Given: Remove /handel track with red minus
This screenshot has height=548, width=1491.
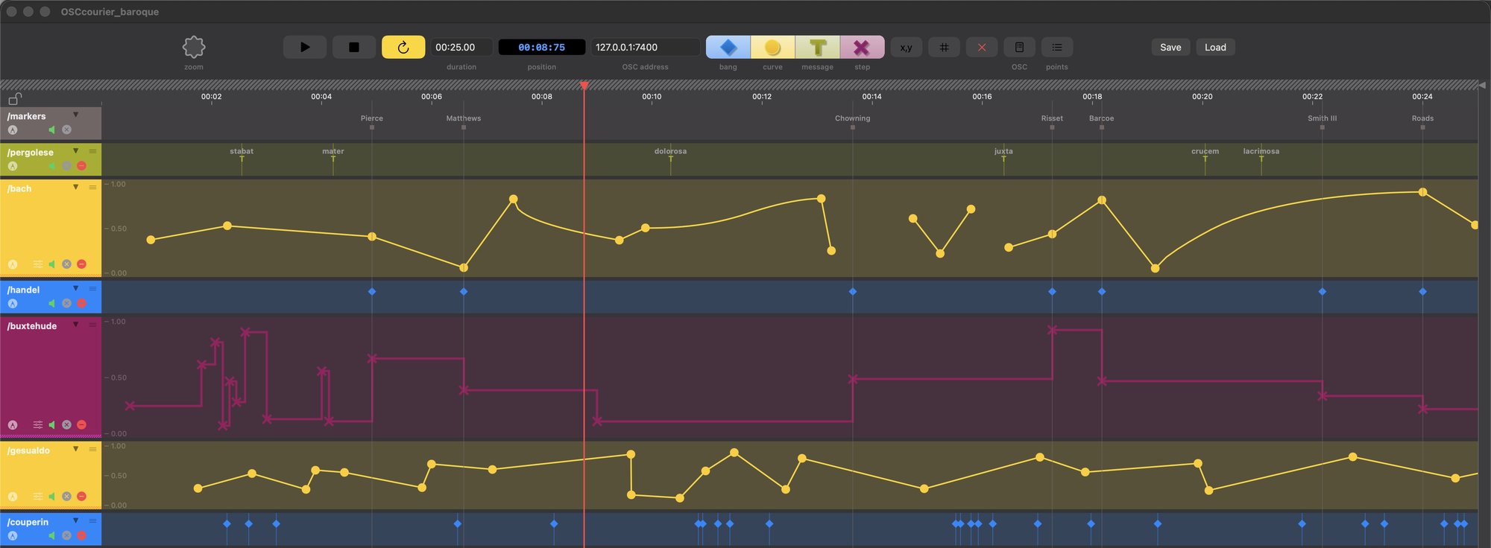Looking at the screenshot, I should pyautogui.click(x=82, y=303).
